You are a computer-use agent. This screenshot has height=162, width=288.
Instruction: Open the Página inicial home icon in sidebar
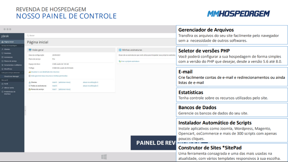point(2,42)
